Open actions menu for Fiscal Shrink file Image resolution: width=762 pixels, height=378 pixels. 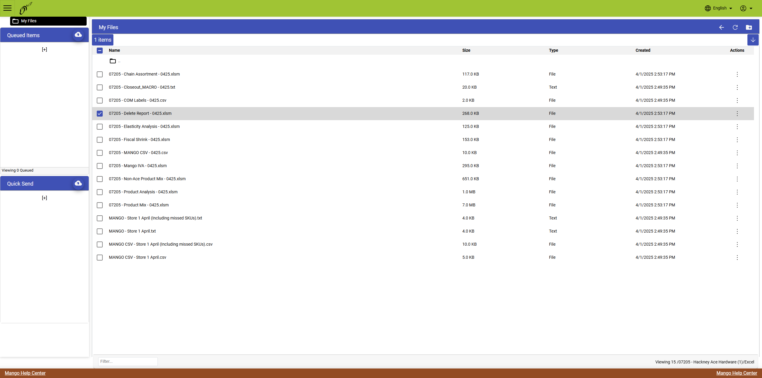[x=737, y=140]
